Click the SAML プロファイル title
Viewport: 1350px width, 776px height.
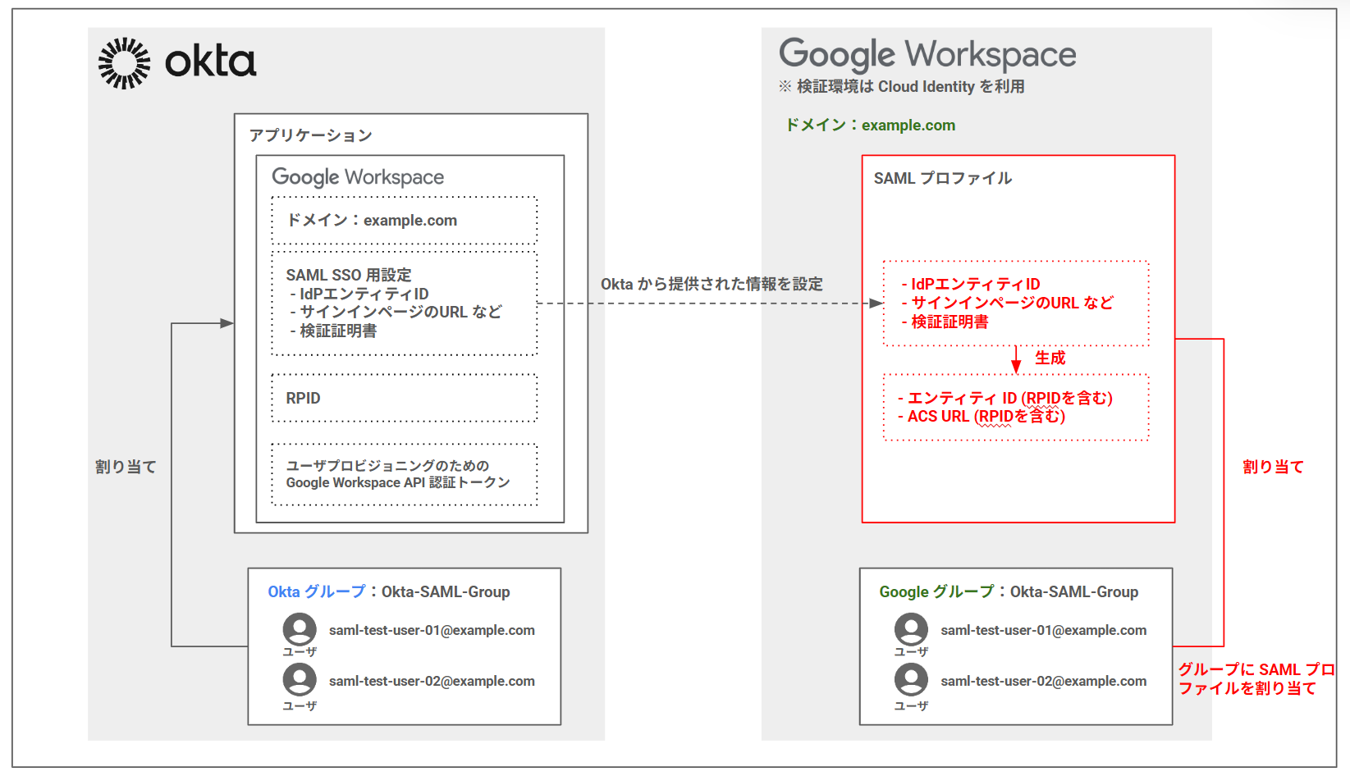tap(942, 177)
